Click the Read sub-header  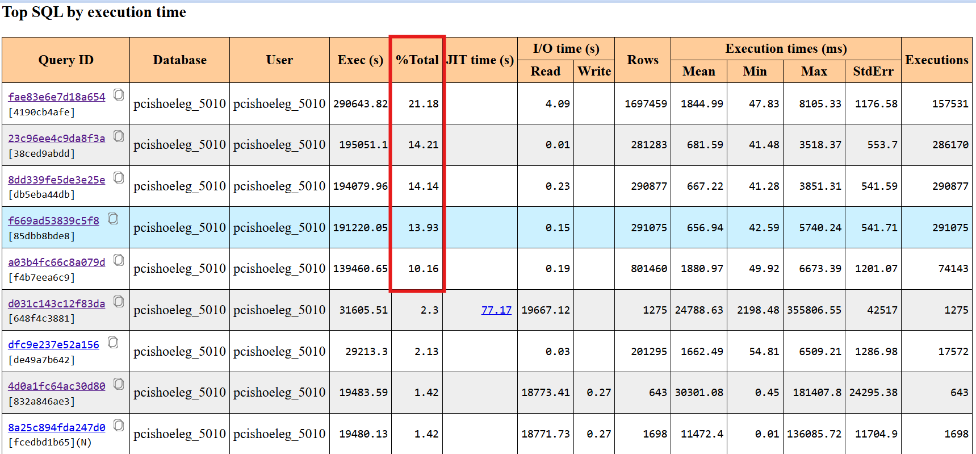click(546, 72)
